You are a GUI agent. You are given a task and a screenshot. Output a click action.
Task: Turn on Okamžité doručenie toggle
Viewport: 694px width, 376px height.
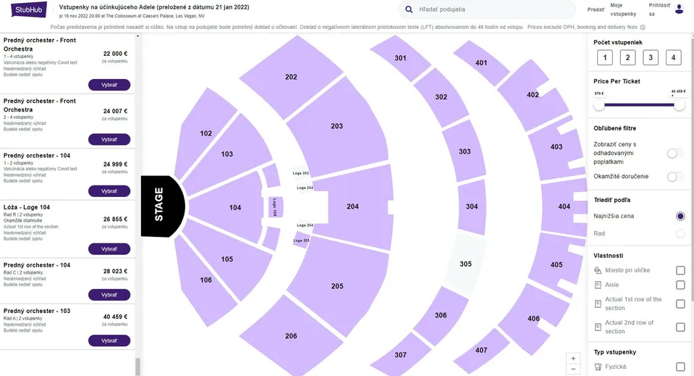point(675,177)
